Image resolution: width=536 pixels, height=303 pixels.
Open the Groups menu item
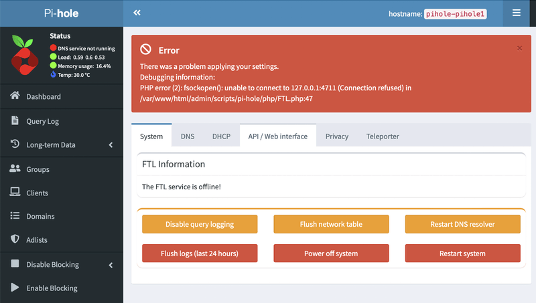(x=62, y=169)
